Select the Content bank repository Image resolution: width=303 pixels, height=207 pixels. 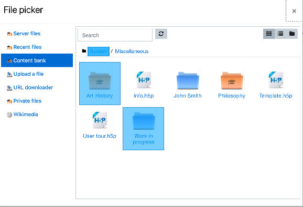click(37, 60)
